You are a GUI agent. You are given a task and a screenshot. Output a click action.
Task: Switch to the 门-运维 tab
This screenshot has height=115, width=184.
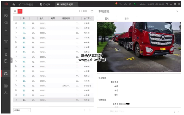click(45, 5)
